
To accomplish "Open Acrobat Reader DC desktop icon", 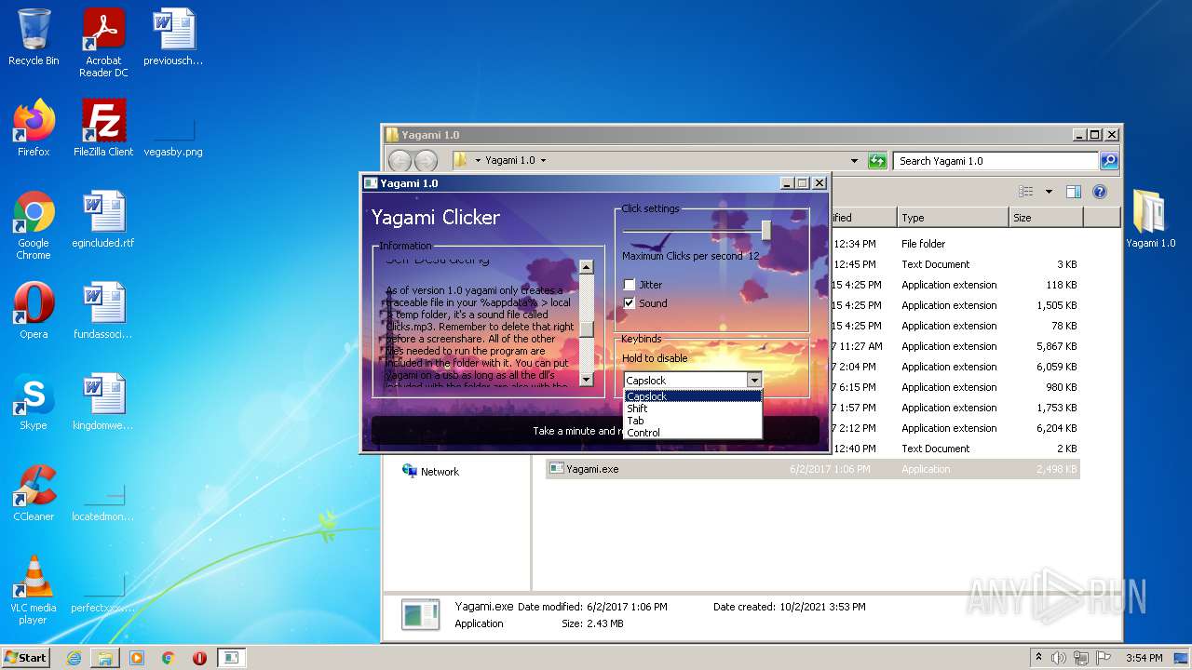I will [103, 43].
